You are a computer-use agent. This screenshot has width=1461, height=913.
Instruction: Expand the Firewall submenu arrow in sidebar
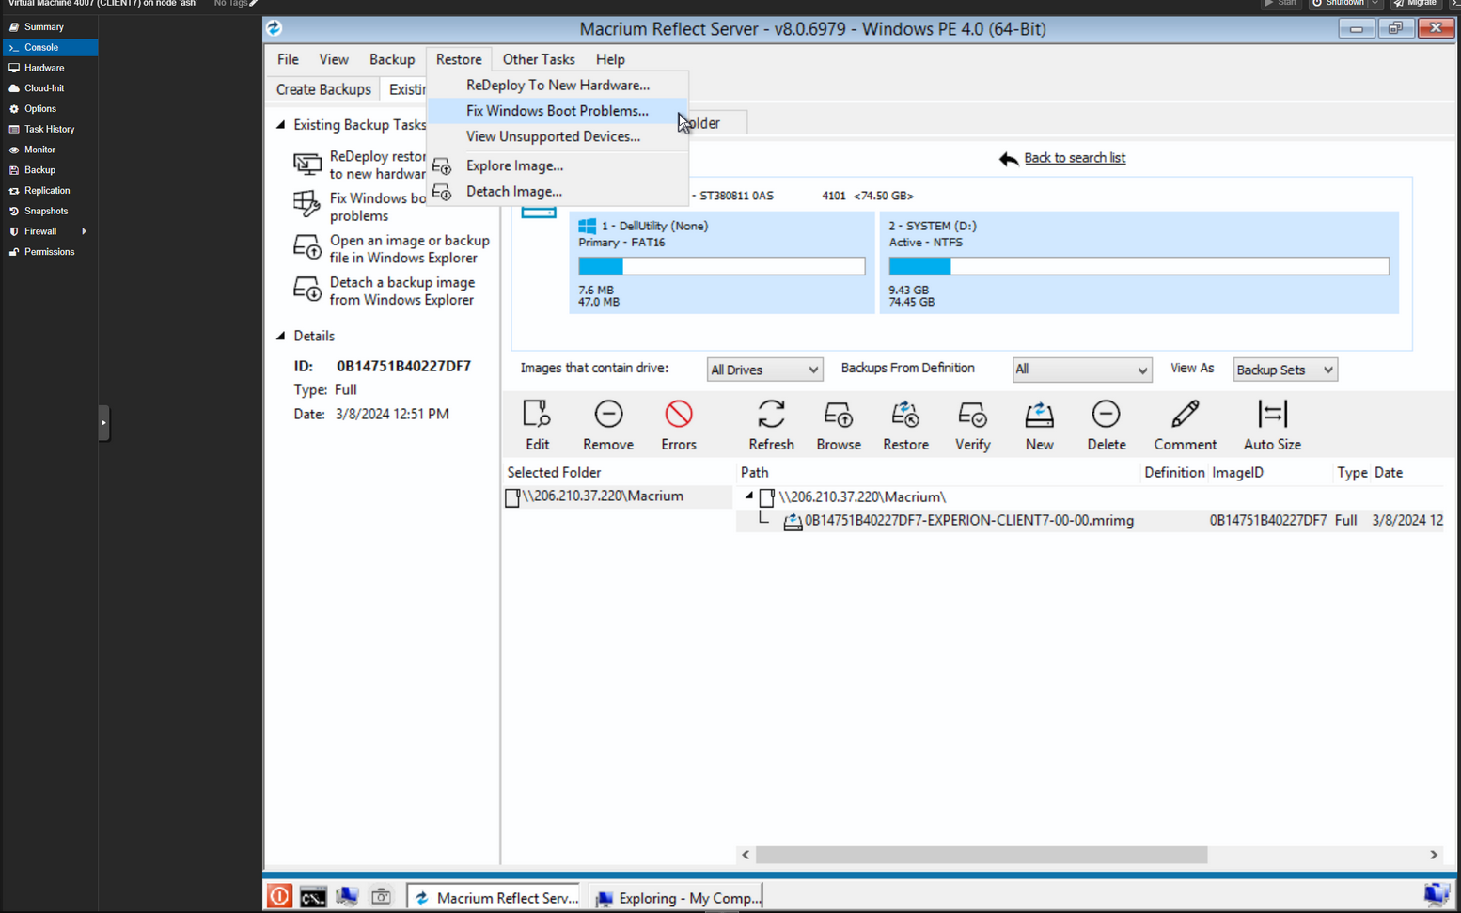point(84,231)
